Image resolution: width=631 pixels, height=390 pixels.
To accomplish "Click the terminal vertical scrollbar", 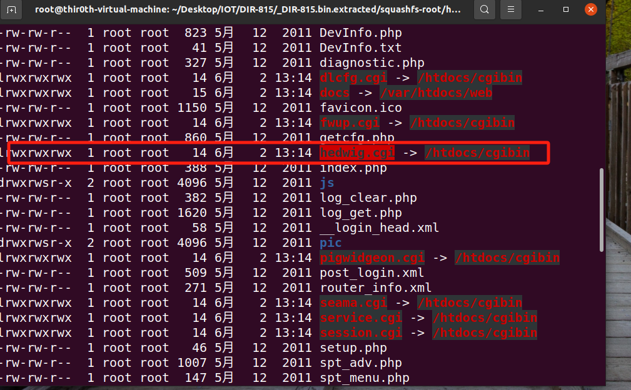I will [x=601, y=210].
